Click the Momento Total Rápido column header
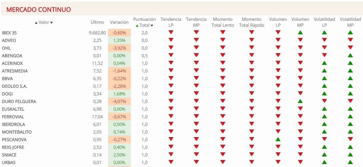Image resolution: width=363 pixels, height=167 pixels. click(x=251, y=22)
